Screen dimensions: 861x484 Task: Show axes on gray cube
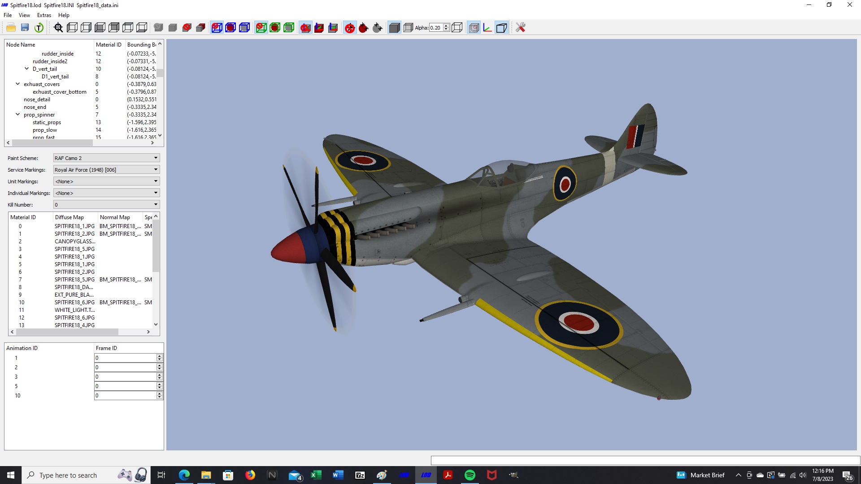click(333, 28)
